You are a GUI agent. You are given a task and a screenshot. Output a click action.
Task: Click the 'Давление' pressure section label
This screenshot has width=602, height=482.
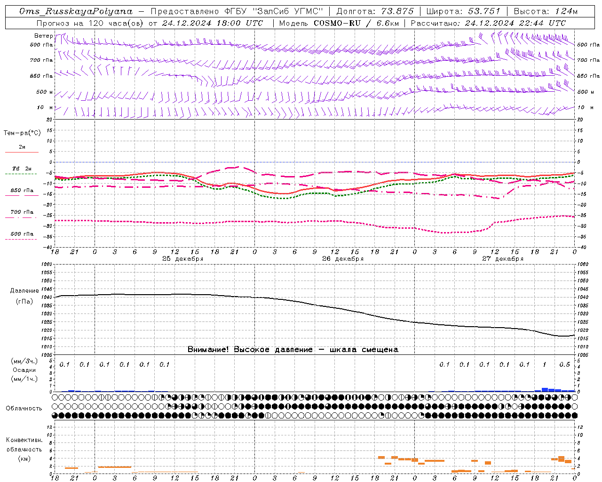[24, 291]
